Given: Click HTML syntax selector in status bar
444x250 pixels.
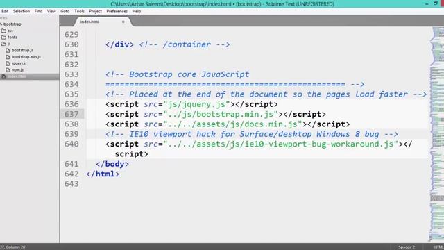Looking at the screenshot, I should [x=439, y=247].
